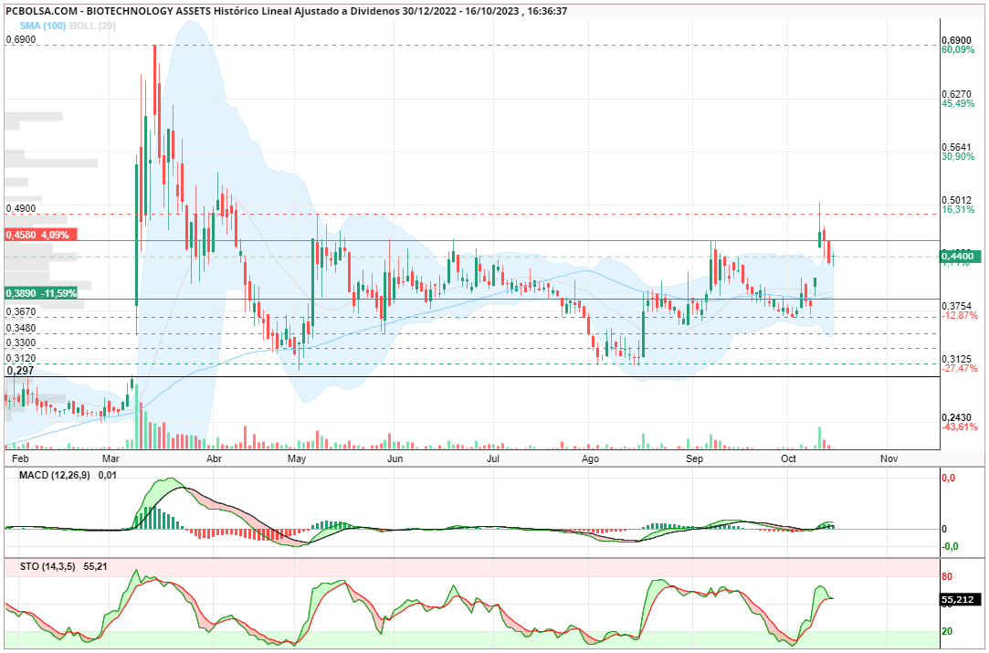
Task: Select the 0,3670 support level label
Action: point(20,311)
